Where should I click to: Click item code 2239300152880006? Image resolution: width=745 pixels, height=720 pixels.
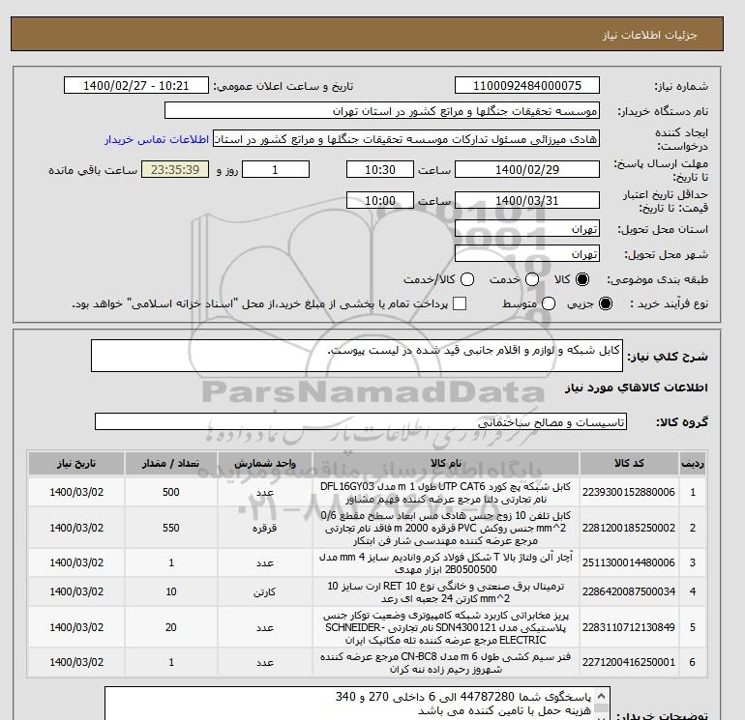[x=629, y=492]
